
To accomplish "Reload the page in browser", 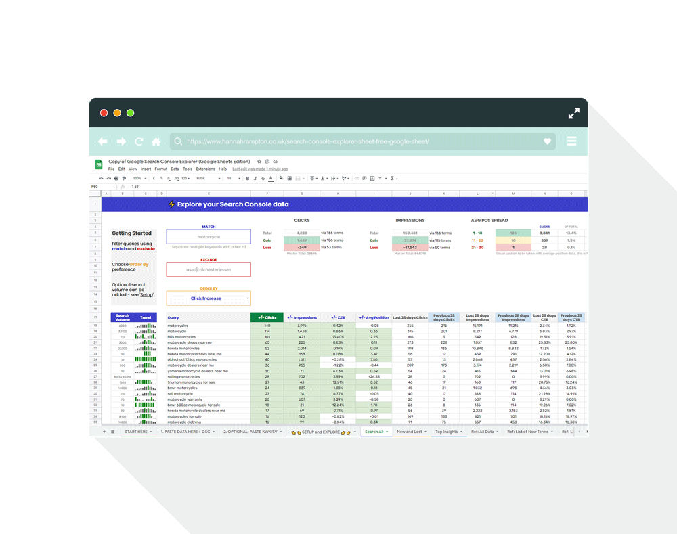I will (139, 141).
